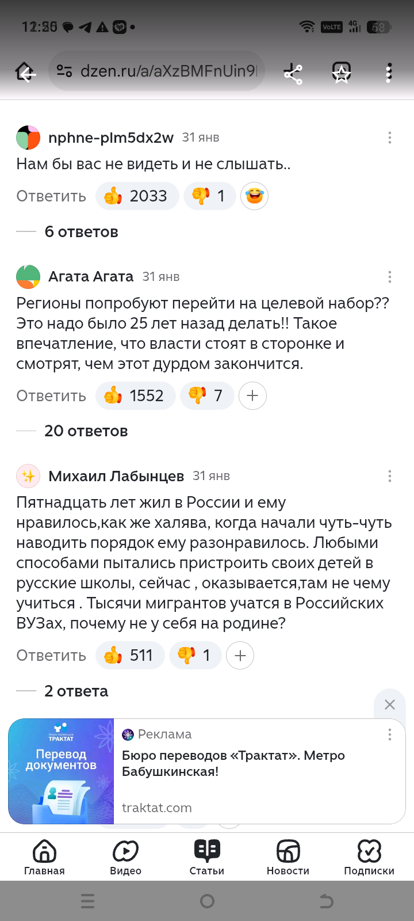Viewport: 414px width, 921px height.
Task: Add a reaction to Агата Агата's comment
Action: pos(252,396)
